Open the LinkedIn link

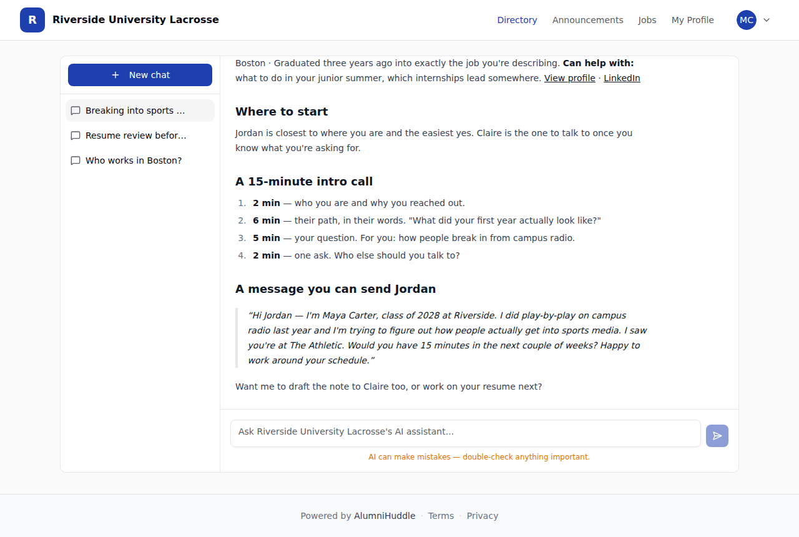coord(622,78)
